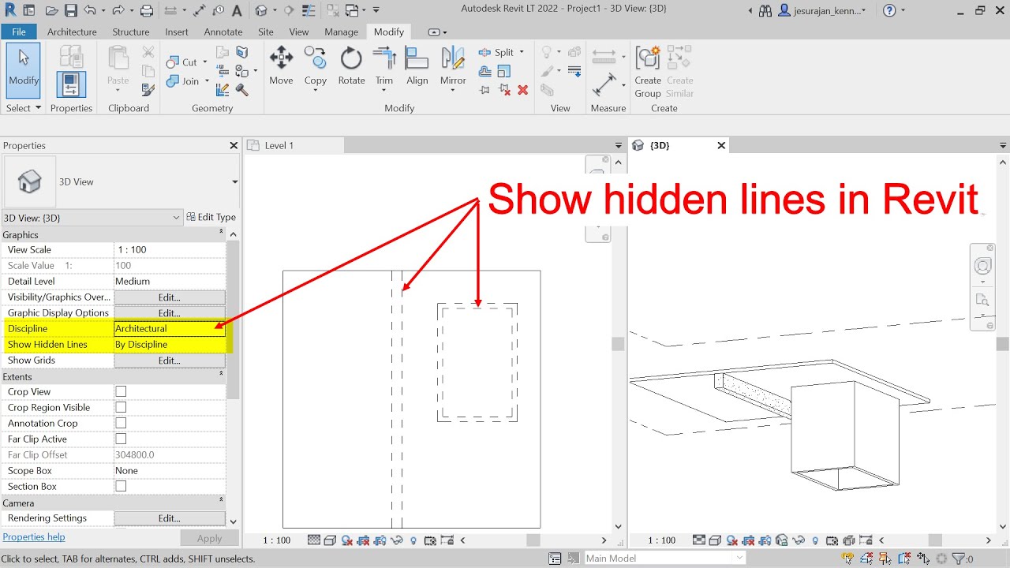Select the Rotate tool
1010x568 pixels.
click(351, 65)
